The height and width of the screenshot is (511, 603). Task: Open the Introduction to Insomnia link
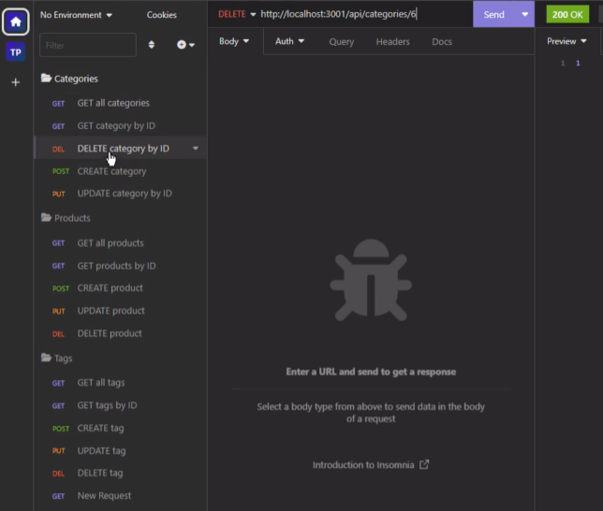(x=363, y=465)
